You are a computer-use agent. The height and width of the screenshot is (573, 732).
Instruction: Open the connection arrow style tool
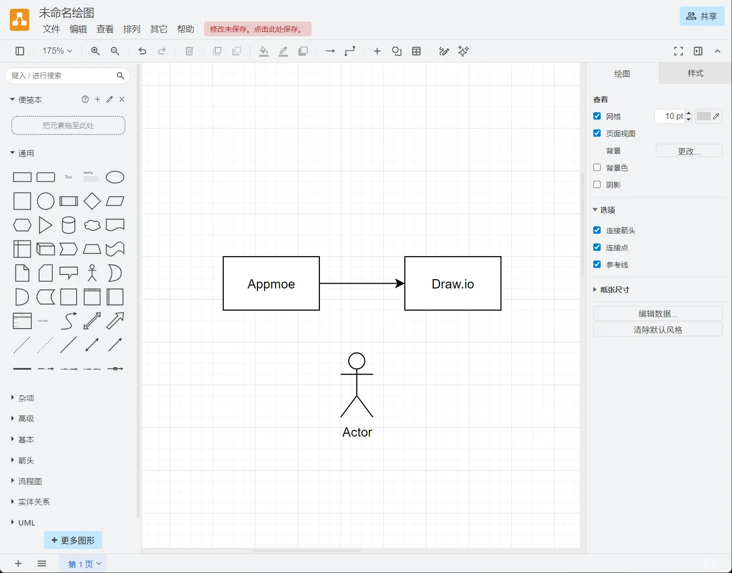(330, 51)
